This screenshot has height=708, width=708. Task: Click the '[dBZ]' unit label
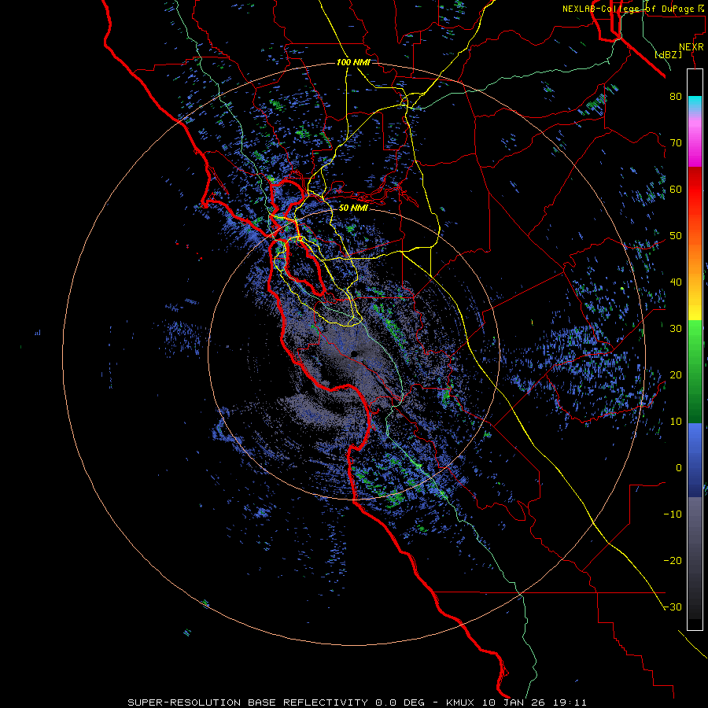pyautogui.click(x=668, y=55)
